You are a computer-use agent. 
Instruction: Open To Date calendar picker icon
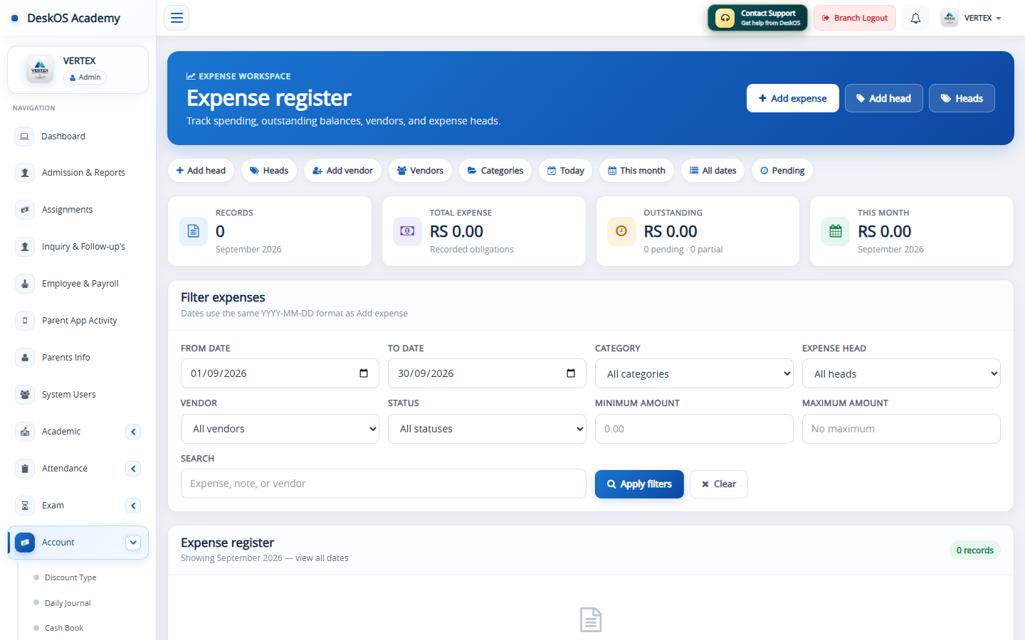[571, 373]
